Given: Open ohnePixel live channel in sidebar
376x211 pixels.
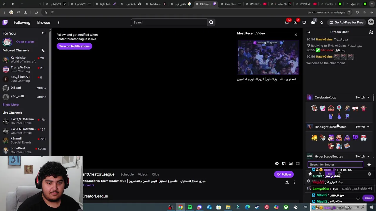Looking at the screenshot, I should pyautogui.click(x=25, y=150).
